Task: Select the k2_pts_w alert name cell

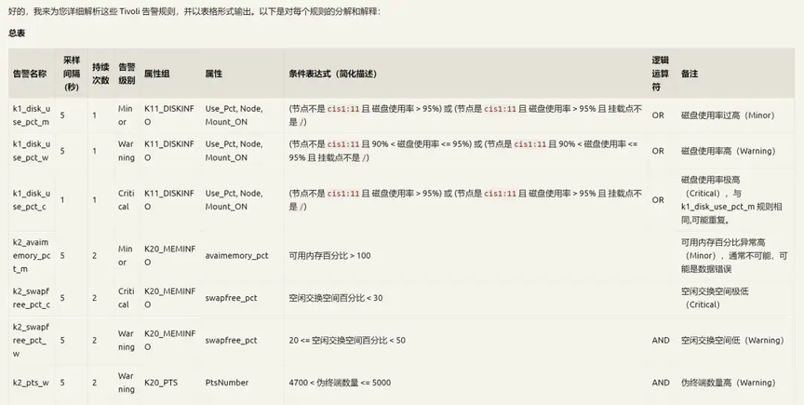Action: pos(32,383)
